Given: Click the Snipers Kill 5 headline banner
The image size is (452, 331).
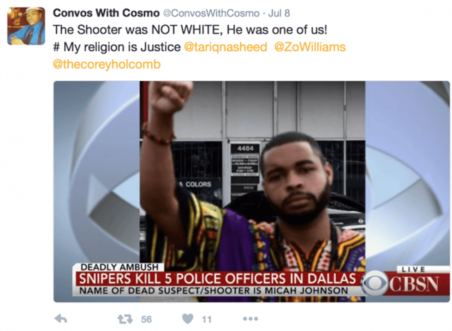Looking at the screenshot, I should point(218,279).
